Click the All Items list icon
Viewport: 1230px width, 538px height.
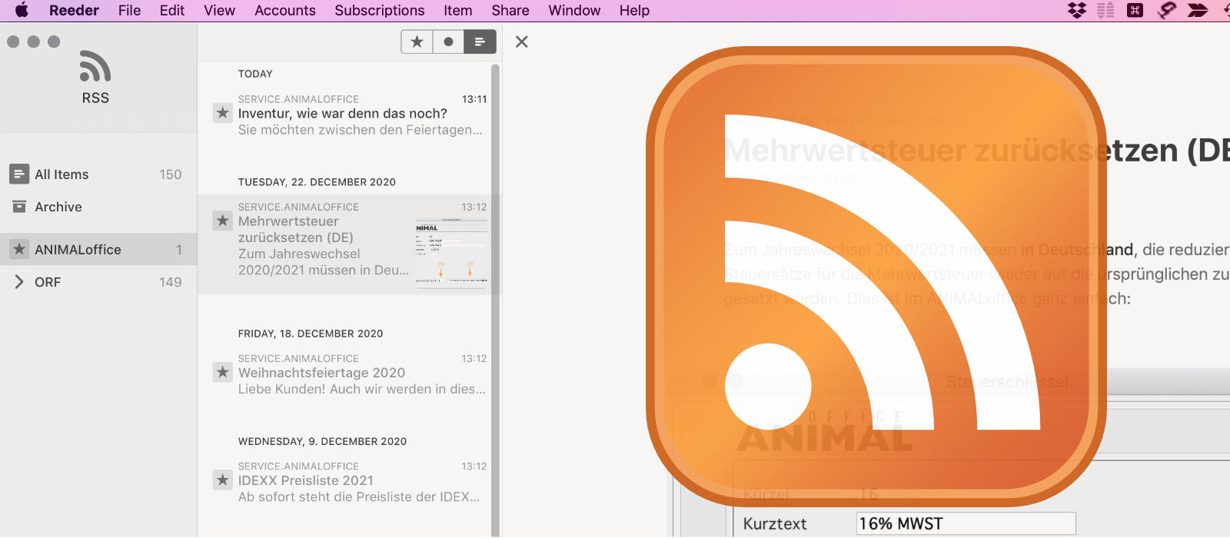point(19,174)
